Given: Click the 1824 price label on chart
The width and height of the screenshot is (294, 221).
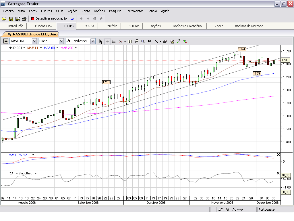Looking at the screenshot, I should point(241,49).
